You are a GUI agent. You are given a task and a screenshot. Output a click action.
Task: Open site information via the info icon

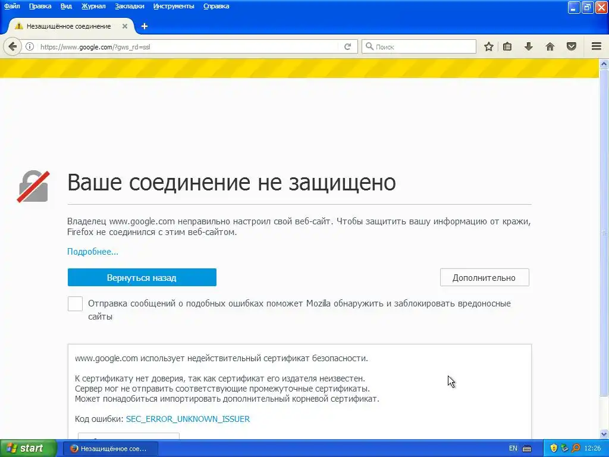point(30,47)
